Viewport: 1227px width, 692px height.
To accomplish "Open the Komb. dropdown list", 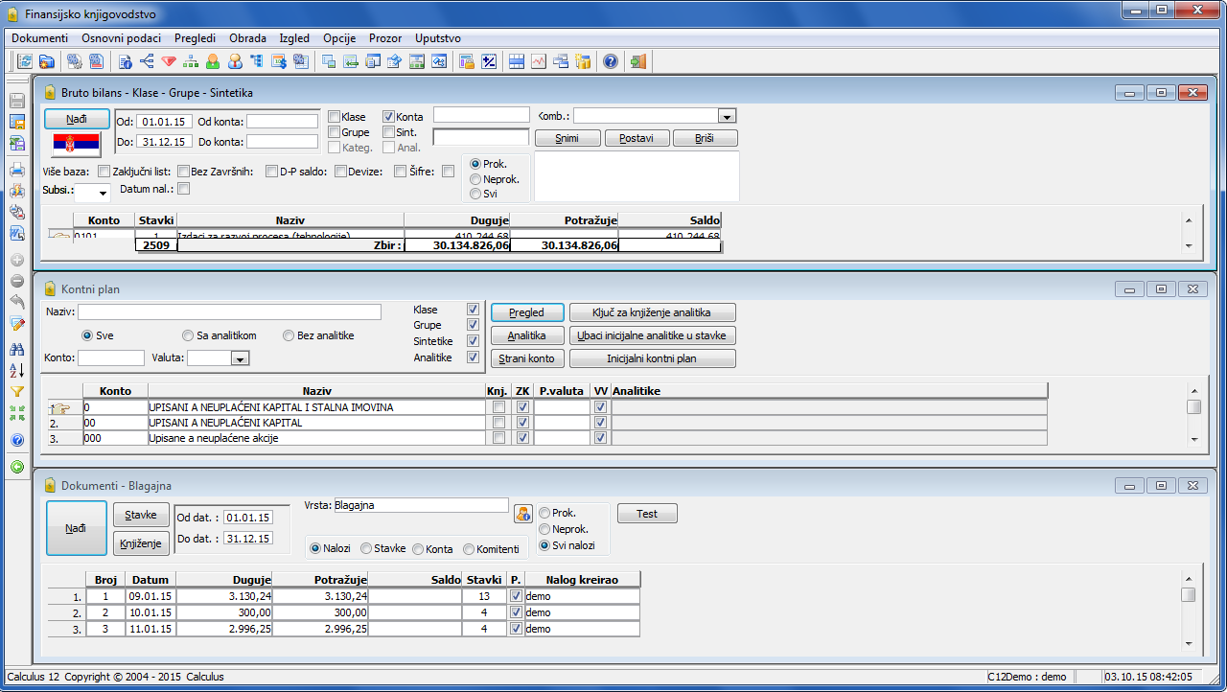I will tap(726, 116).
